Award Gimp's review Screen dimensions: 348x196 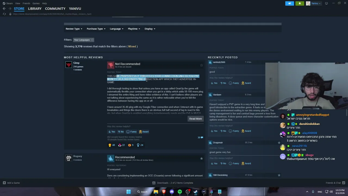[144, 132]
